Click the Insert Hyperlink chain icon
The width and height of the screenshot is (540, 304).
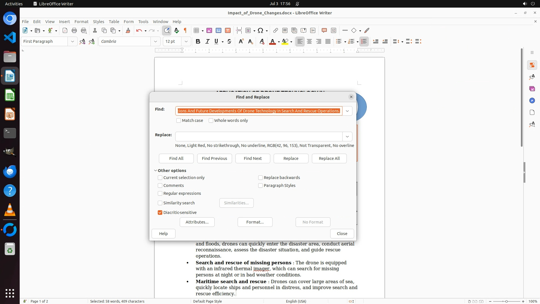coord(276,30)
